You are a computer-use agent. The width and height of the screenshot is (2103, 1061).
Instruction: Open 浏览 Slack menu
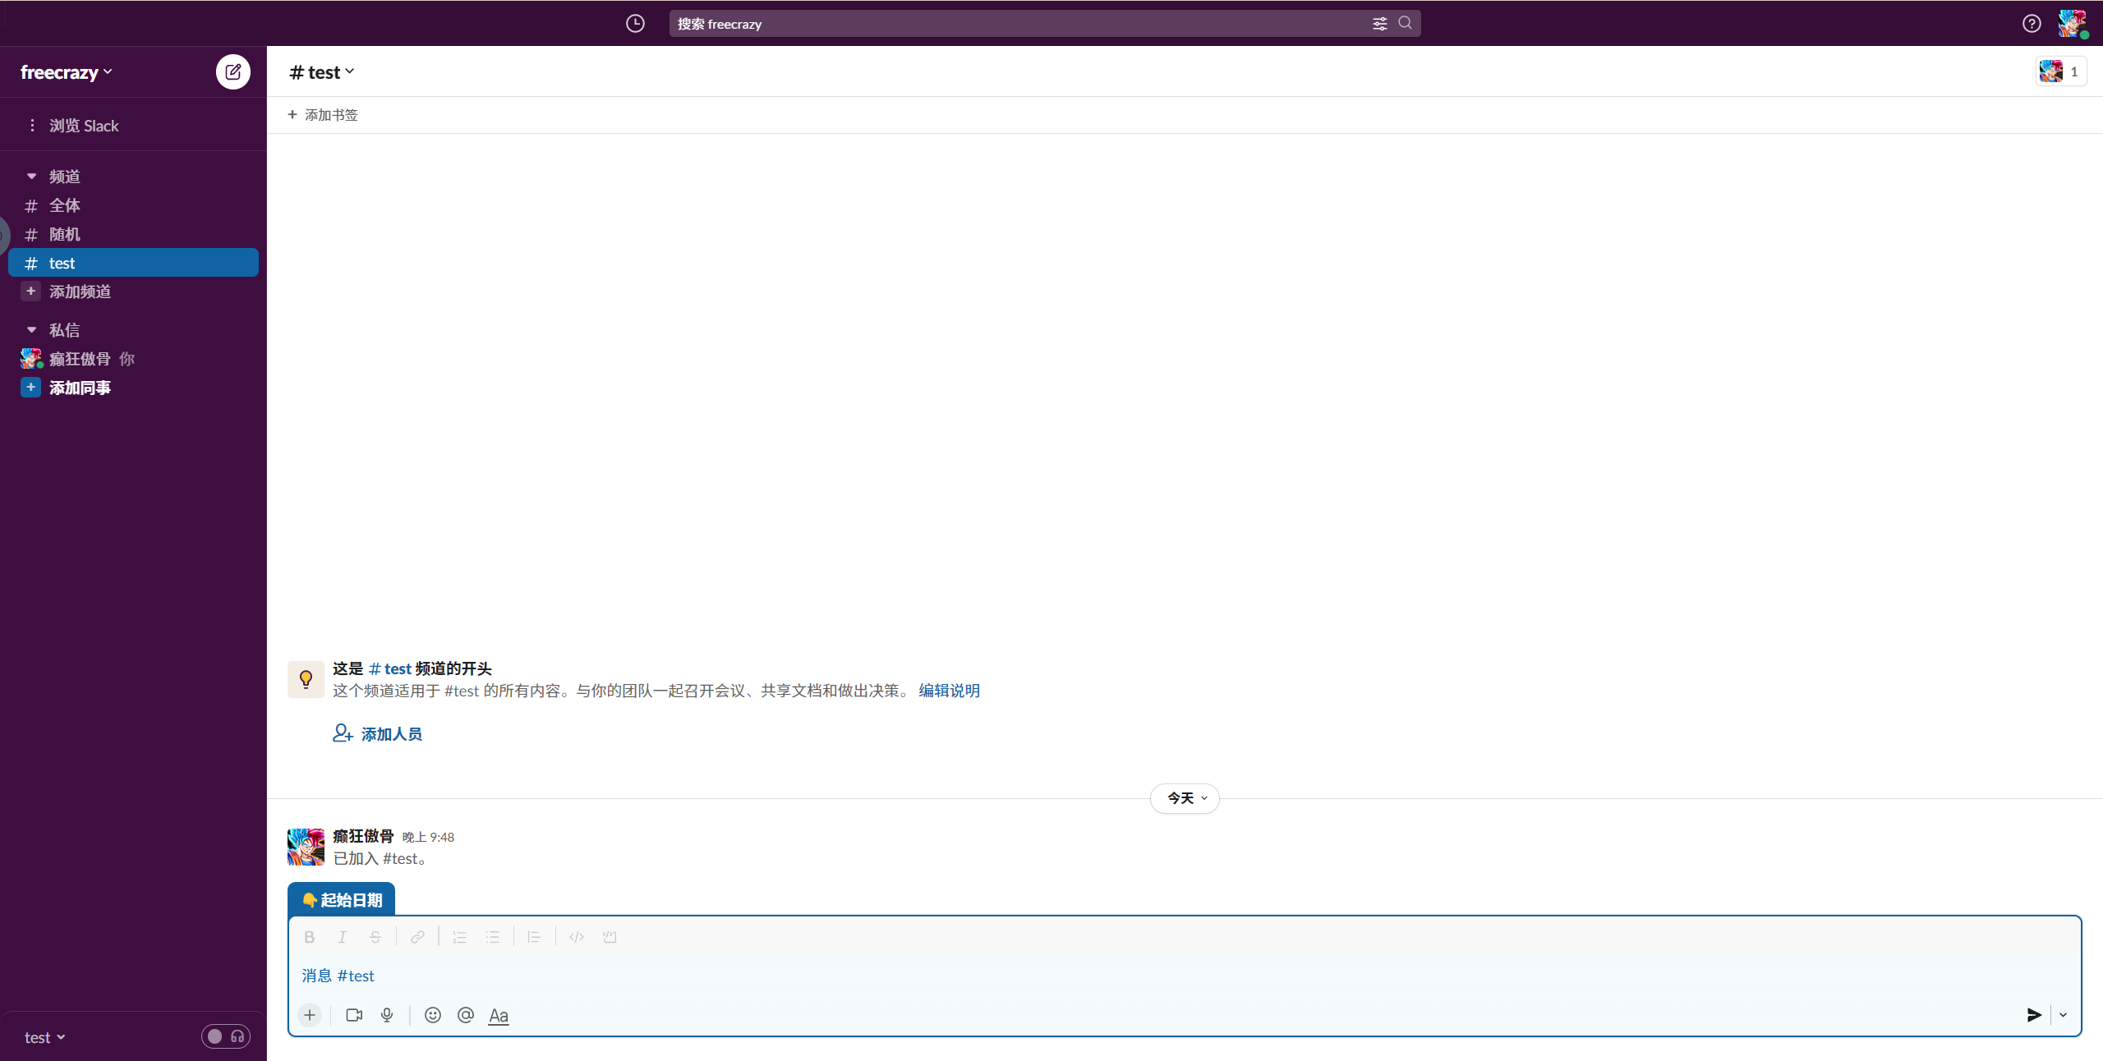(83, 126)
